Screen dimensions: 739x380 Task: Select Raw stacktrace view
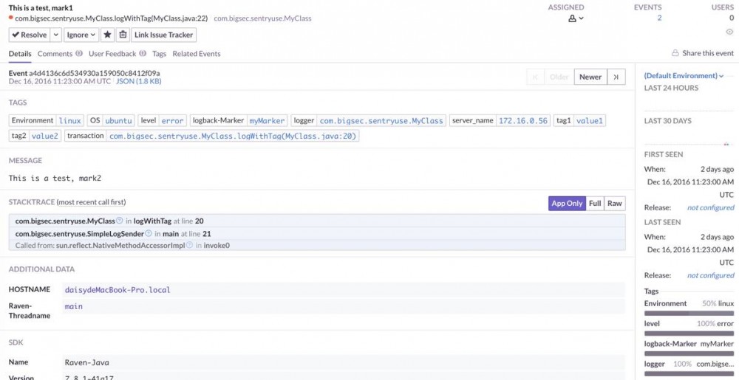[615, 203]
